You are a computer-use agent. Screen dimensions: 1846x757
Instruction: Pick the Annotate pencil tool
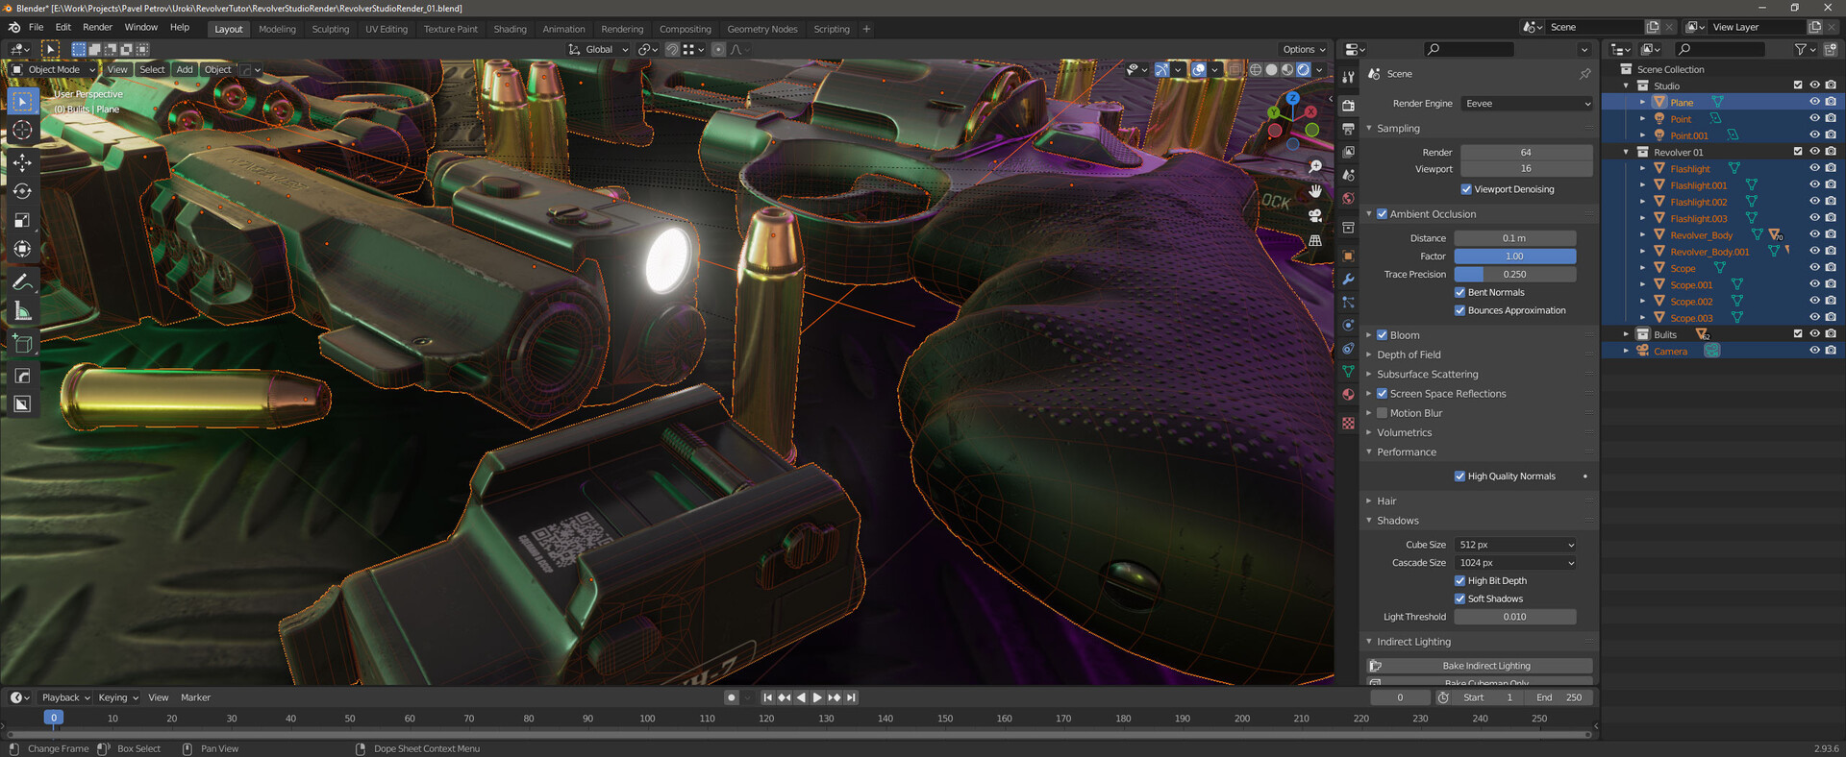(23, 281)
